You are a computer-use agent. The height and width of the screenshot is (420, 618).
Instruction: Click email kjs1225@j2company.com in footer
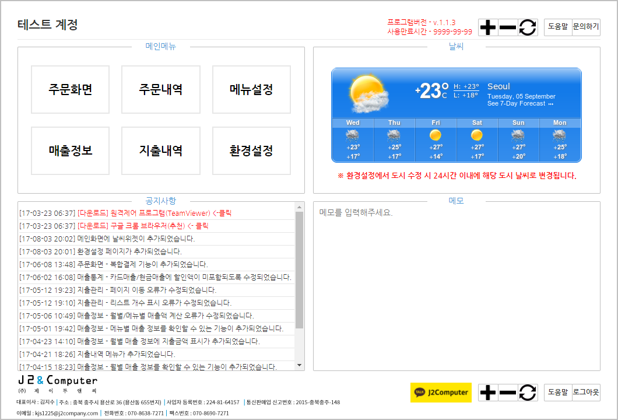pyautogui.click(x=66, y=414)
